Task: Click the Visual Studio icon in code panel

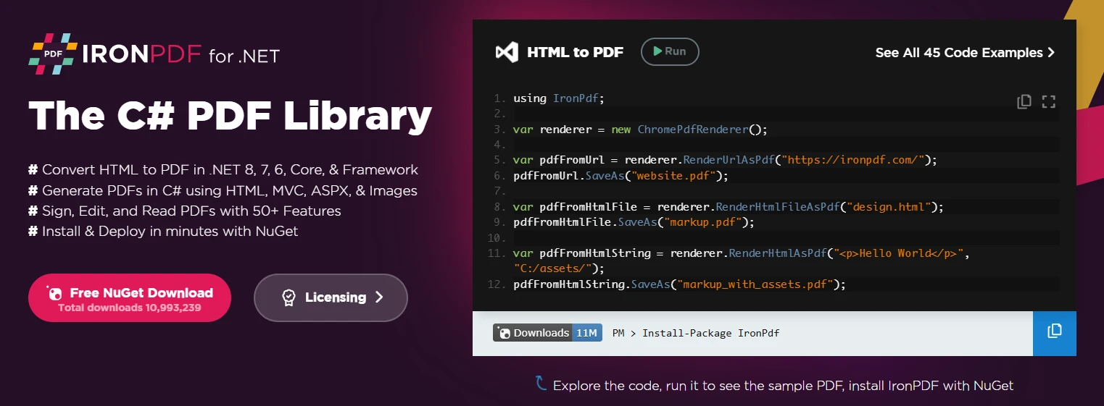Action: [x=507, y=52]
